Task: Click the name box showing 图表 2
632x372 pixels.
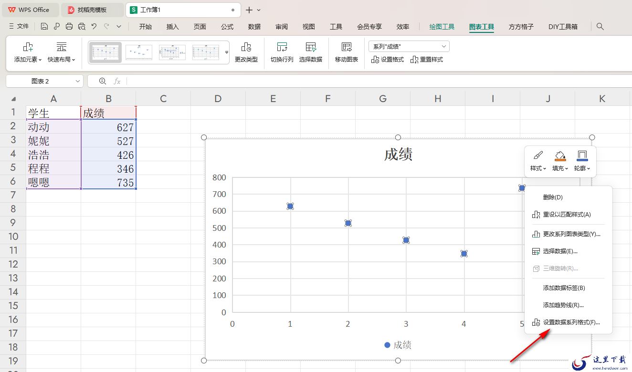Action: tap(40, 81)
